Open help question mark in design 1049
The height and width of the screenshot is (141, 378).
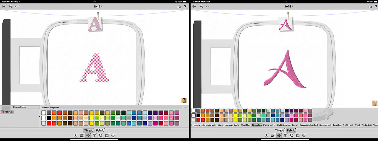click(185, 6)
